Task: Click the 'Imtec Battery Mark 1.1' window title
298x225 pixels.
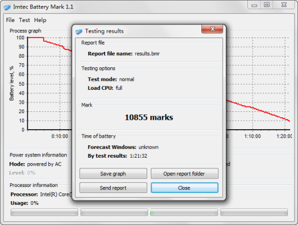Action: 44,7
